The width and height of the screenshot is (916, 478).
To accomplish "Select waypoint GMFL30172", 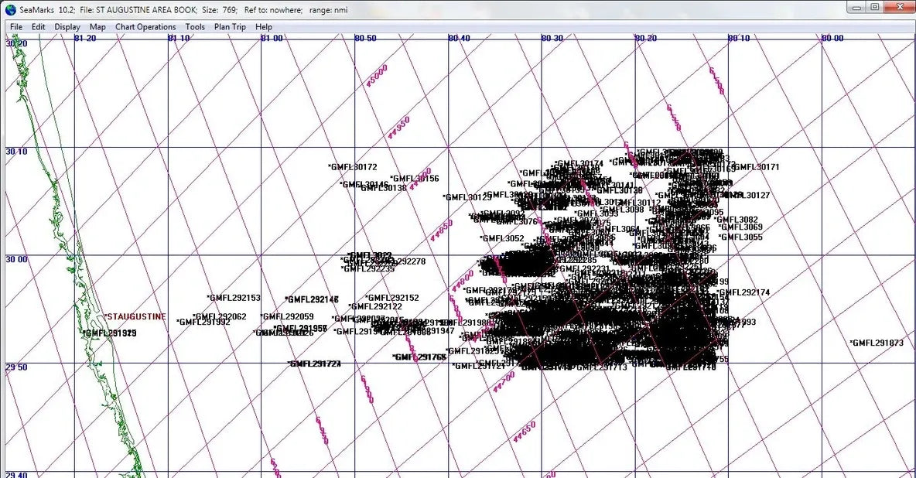I will click(352, 167).
